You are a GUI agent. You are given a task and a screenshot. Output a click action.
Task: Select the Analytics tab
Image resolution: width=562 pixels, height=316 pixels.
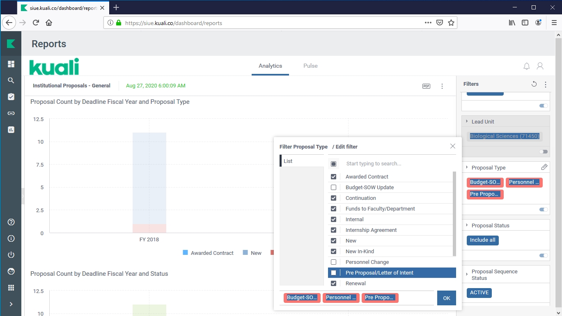pyautogui.click(x=270, y=66)
